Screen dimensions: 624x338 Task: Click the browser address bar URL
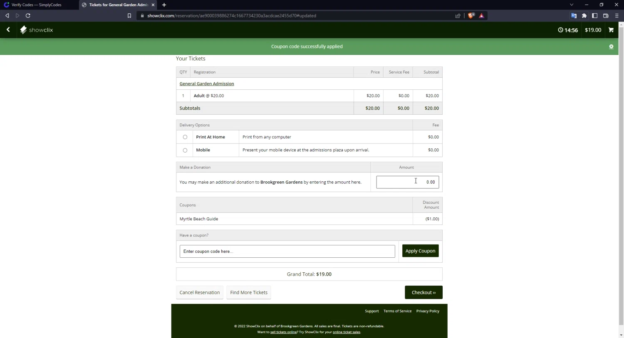(232, 16)
